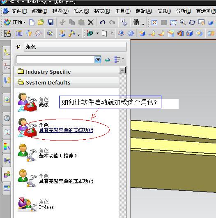Click the Sketch icon in feature toolbar
This screenshot has height=218, width=216.
7,33
